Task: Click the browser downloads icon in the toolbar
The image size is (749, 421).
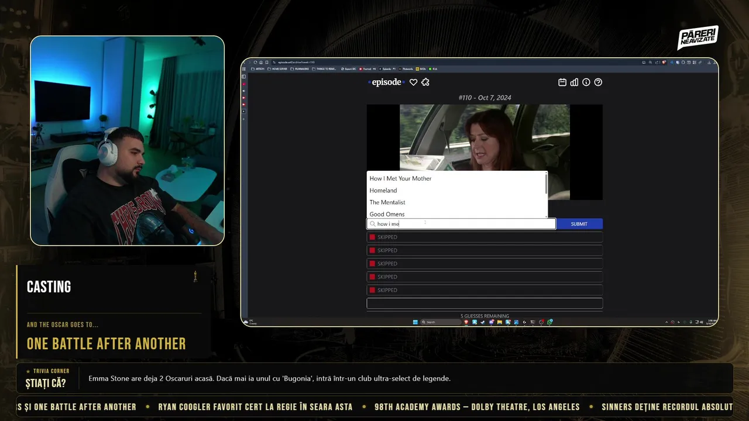Action: (x=709, y=63)
